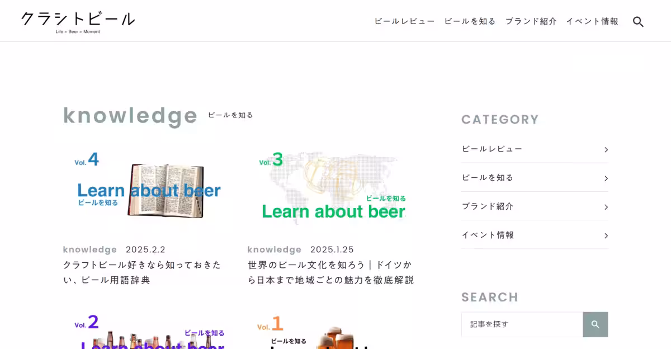Select the イベント情報 category arrow

pyautogui.click(x=606, y=235)
